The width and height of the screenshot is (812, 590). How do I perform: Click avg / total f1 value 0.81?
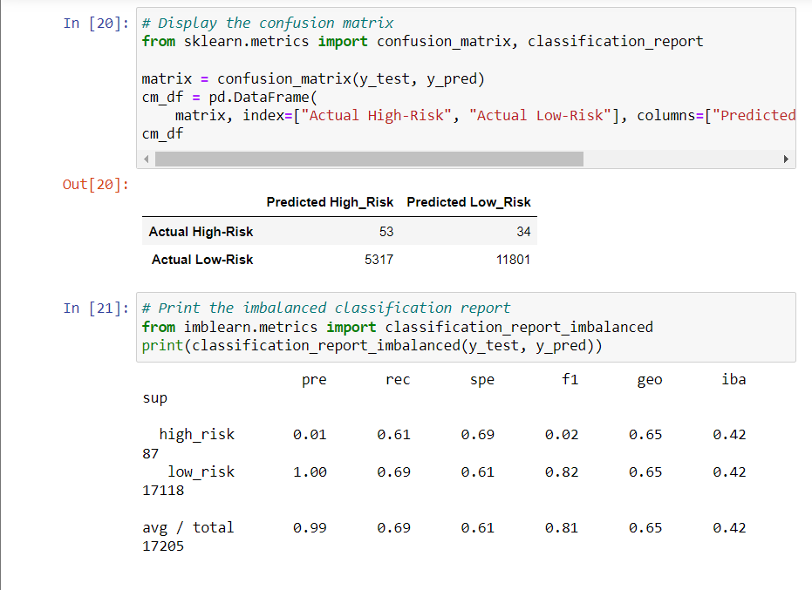coord(562,528)
